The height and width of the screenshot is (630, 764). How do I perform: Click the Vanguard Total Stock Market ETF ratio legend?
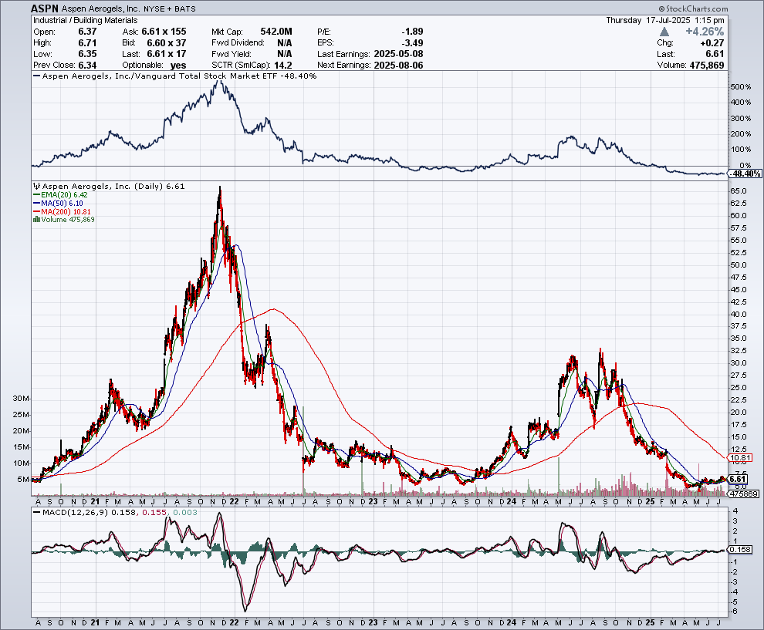(x=175, y=76)
